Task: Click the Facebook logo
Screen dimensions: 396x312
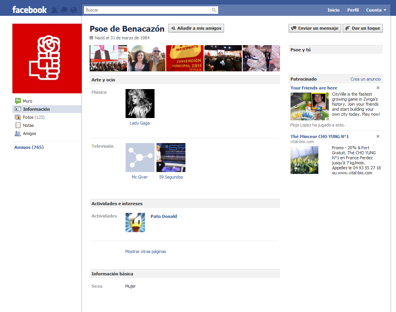Action: [x=29, y=10]
